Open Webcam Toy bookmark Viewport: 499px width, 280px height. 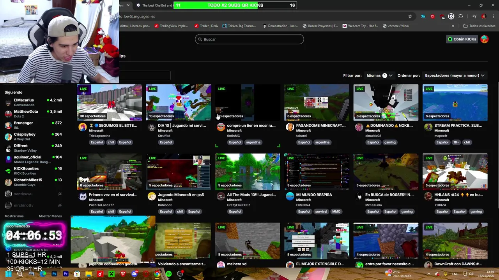pyautogui.click(x=360, y=26)
